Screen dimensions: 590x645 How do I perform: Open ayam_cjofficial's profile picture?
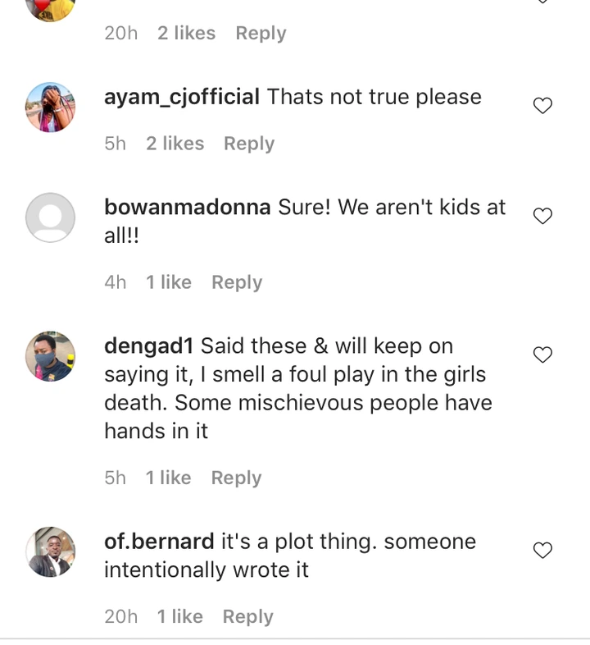pyautogui.click(x=51, y=107)
